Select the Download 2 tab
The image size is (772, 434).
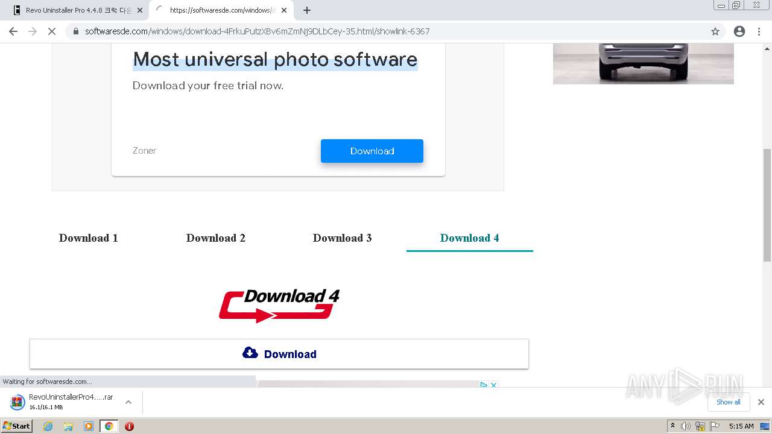point(216,237)
